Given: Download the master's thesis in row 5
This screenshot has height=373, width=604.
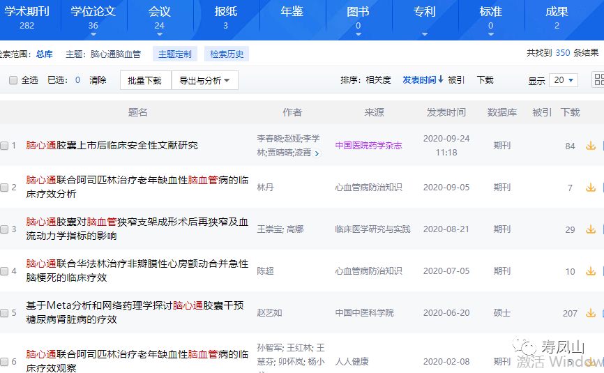Looking at the screenshot, I should click(x=590, y=313).
